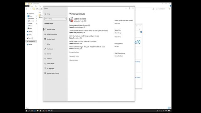Image resolution: width=201 pixels, height=113 pixels.
Task: Click the Updates available status icon
Action: (71, 19)
